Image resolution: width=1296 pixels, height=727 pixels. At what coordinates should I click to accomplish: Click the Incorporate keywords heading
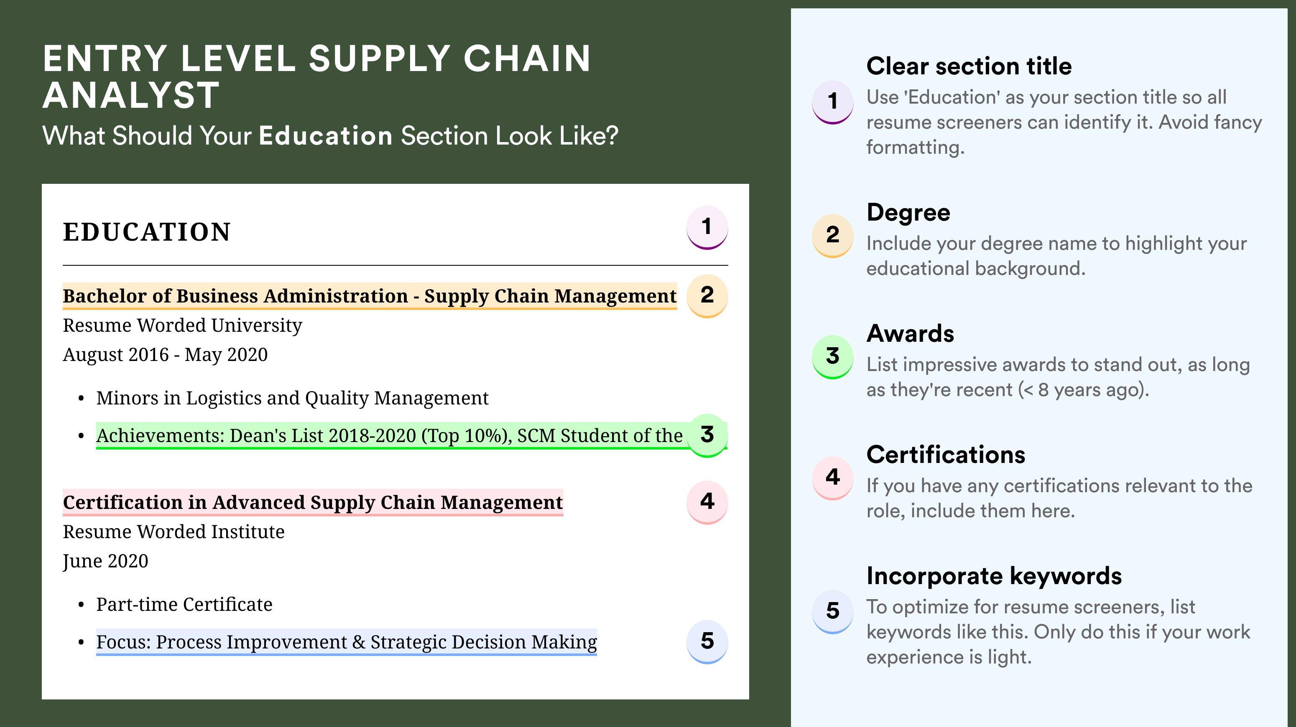coord(994,576)
